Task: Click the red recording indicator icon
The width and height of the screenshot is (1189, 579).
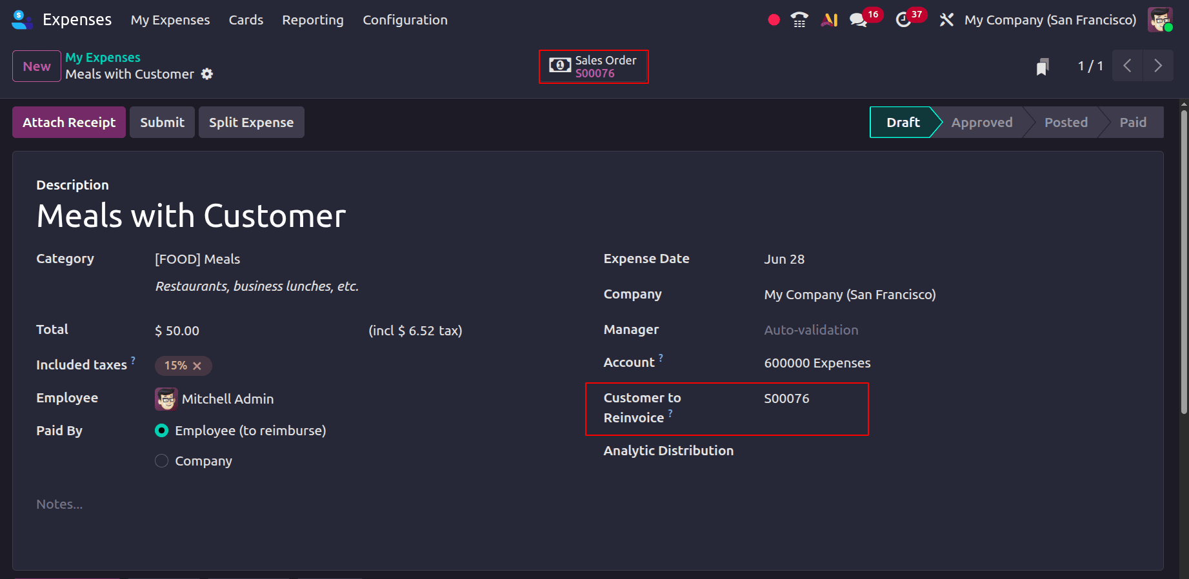Action: click(x=774, y=20)
